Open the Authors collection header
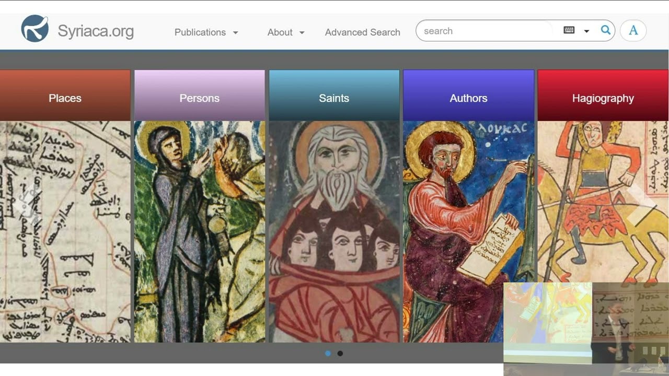This screenshot has height=376, width=669. (x=469, y=96)
